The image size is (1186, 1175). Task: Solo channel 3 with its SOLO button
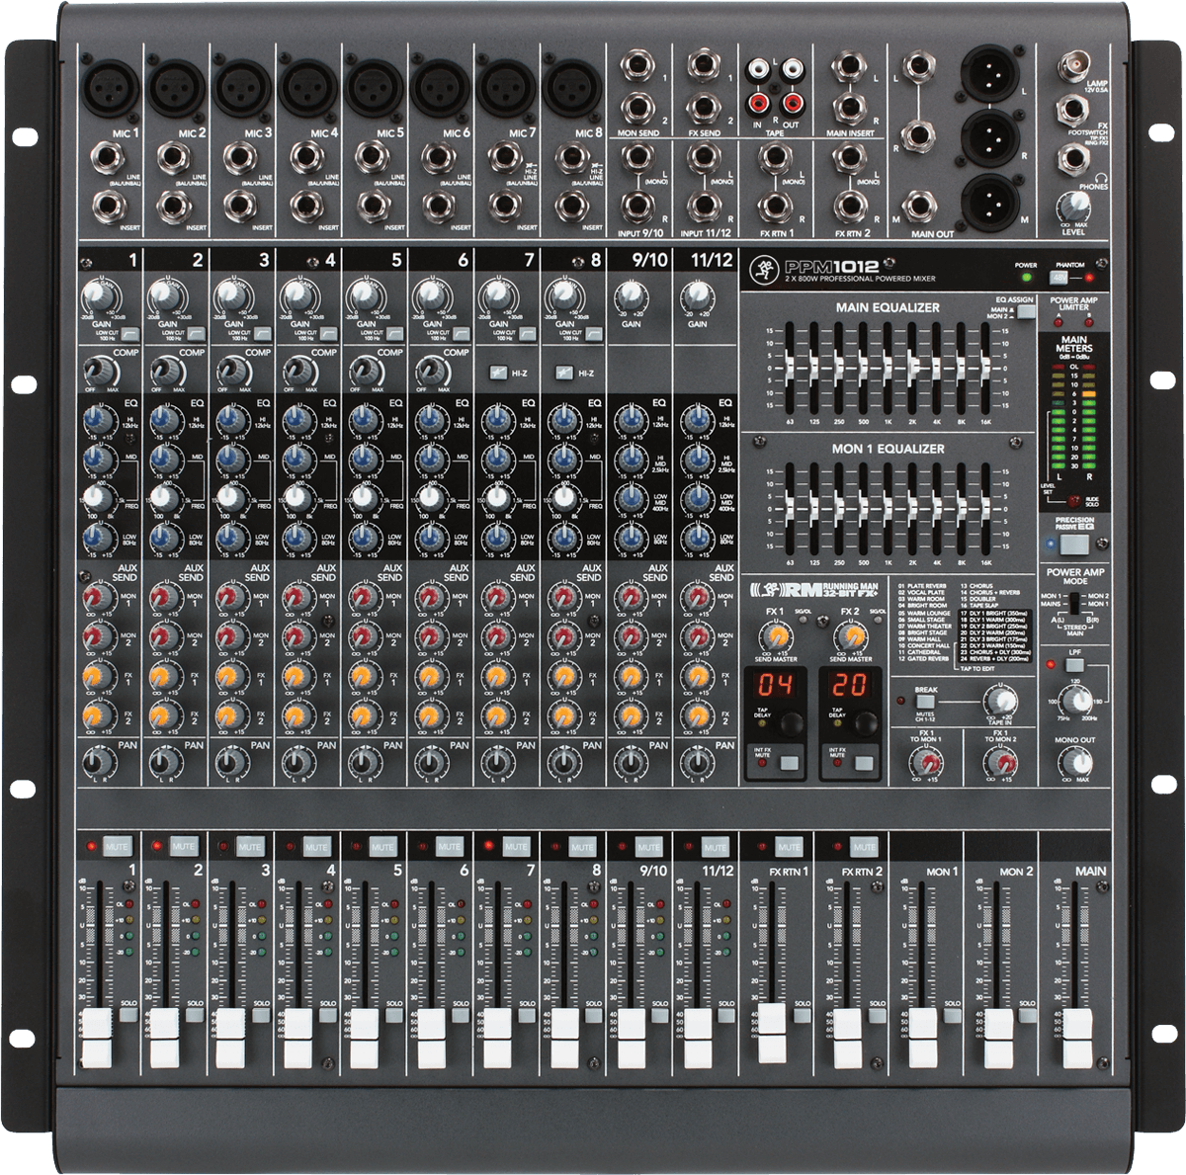tap(261, 1014)
